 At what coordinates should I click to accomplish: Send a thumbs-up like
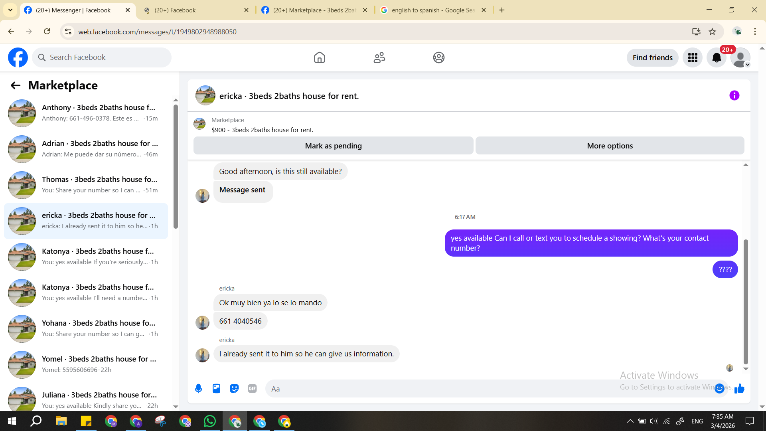pos(739,389)
